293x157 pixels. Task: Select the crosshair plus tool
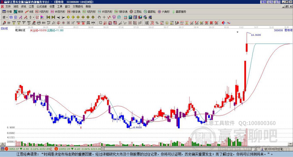pos(104,17)
